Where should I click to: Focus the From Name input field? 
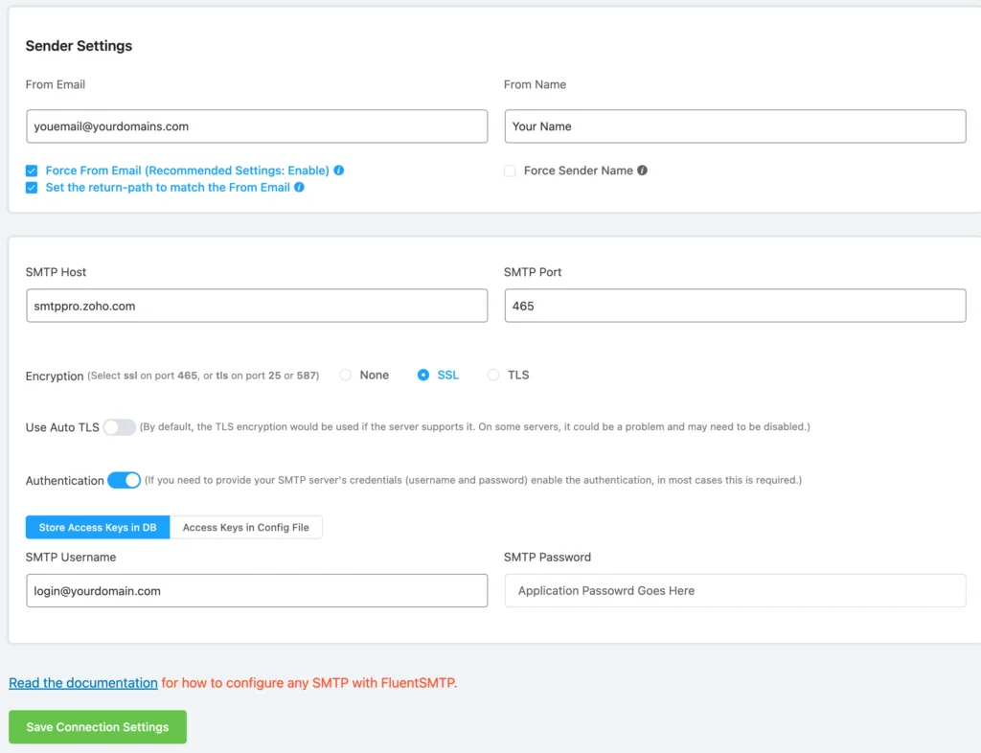735,126
